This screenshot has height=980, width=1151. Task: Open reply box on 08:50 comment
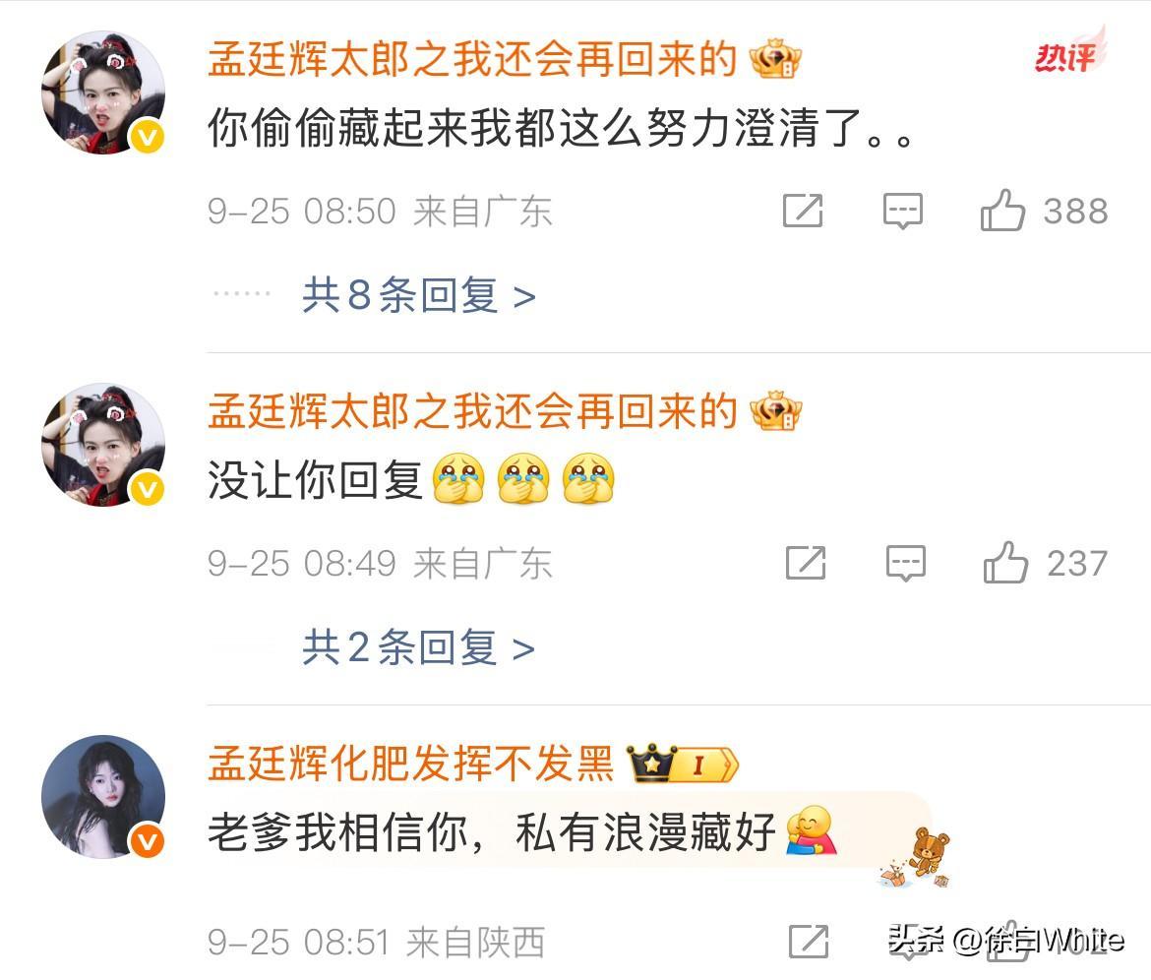click(x=902, y=212)
